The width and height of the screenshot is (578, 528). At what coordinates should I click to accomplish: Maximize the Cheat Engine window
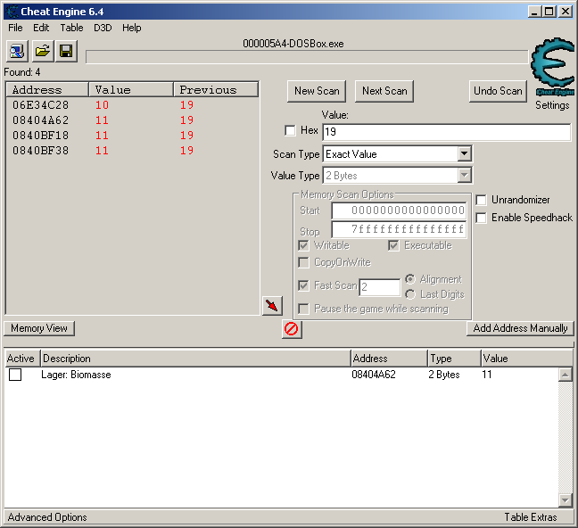coord(549,12)
